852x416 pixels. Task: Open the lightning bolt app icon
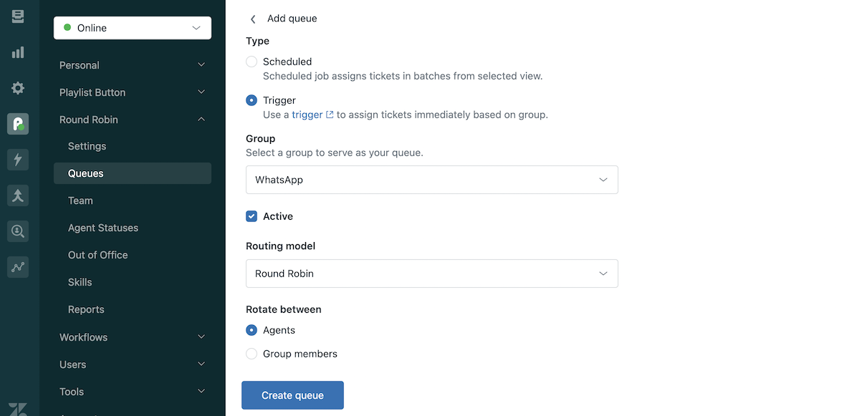(x=17, y=160)
